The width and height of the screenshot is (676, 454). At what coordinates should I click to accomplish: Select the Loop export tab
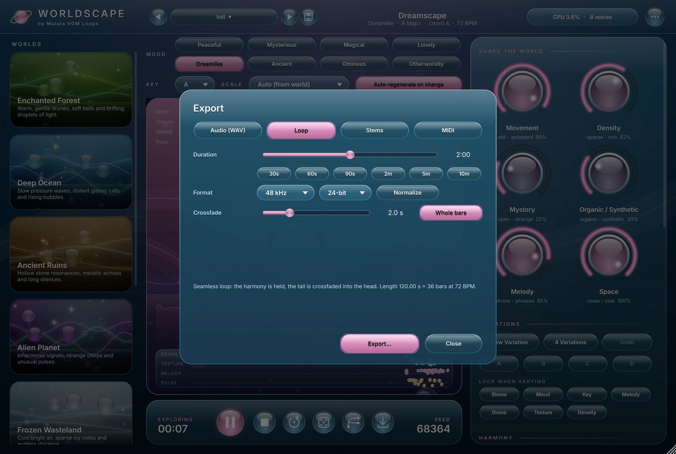point(301,130)
